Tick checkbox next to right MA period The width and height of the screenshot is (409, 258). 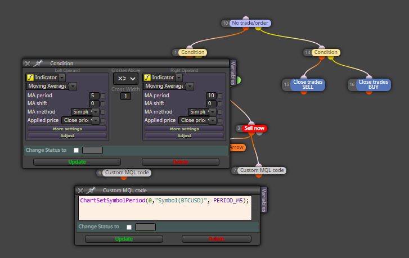coord(220,96)
